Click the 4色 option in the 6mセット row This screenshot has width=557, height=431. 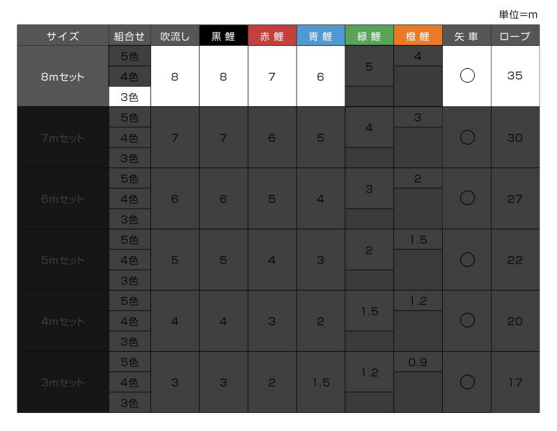130,199
